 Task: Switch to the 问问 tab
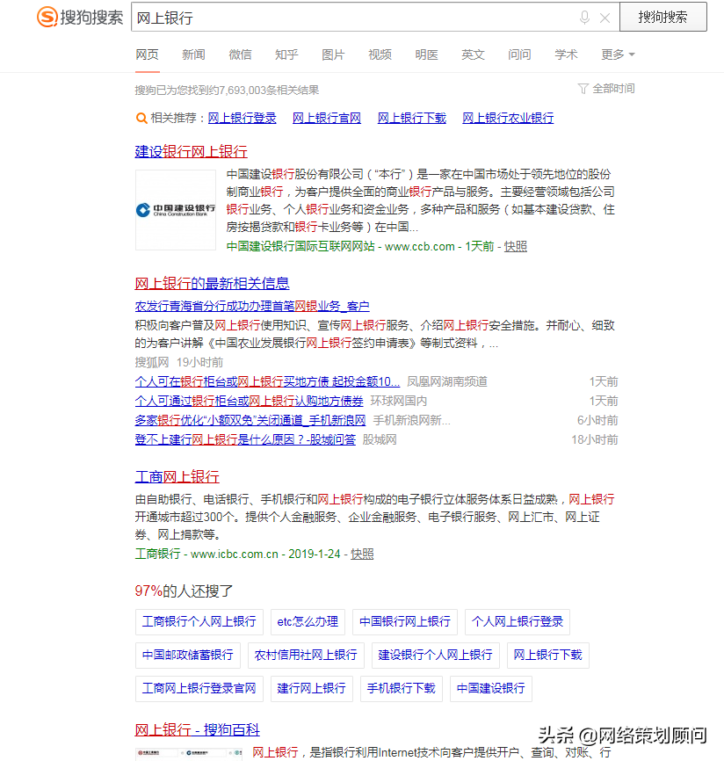pos(519,54)
